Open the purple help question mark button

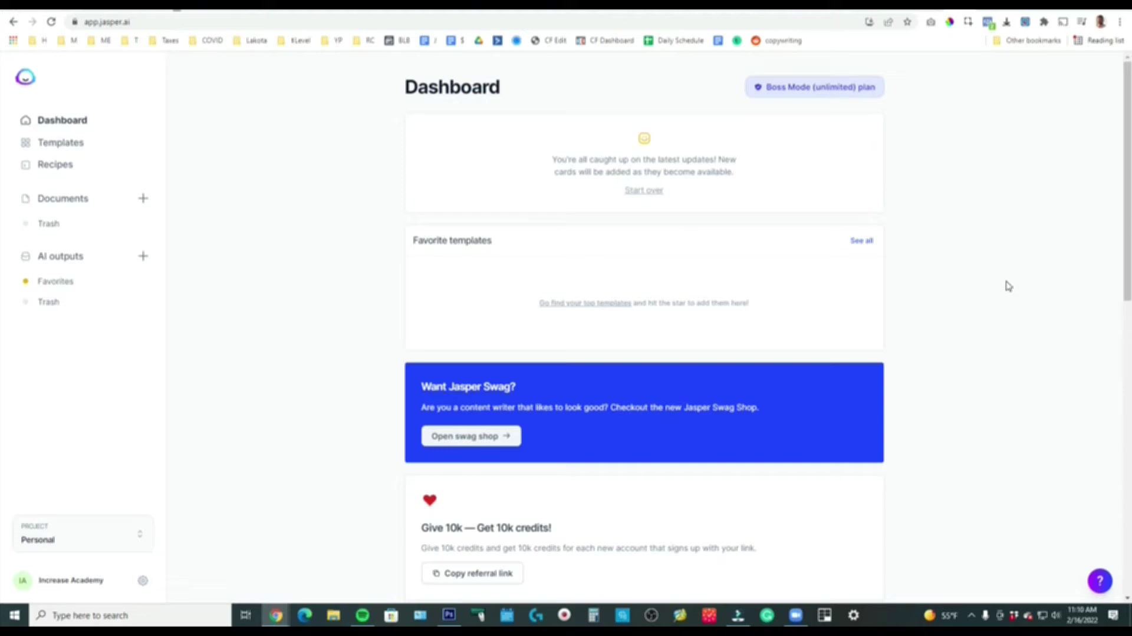(x=1100, y=581)
